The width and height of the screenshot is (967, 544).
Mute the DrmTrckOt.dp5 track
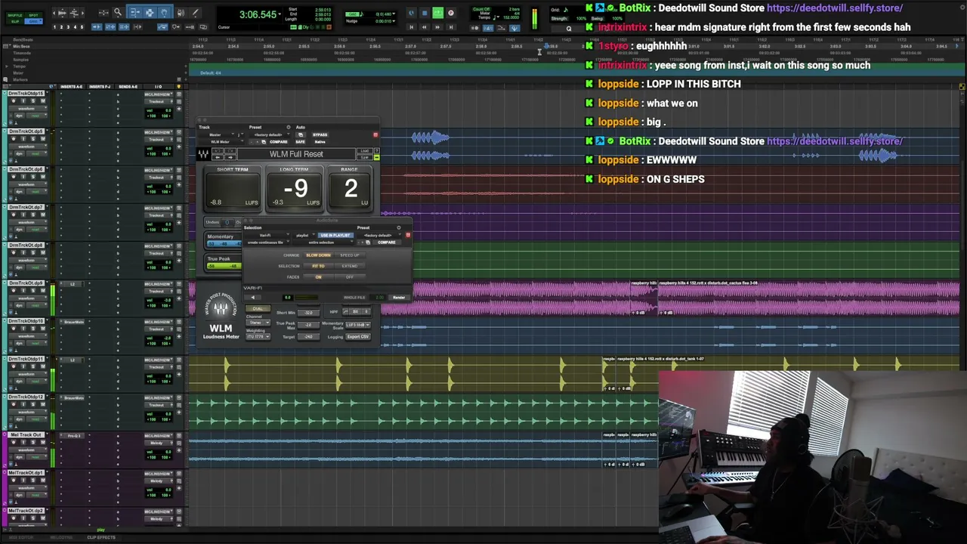pos(42,139)
